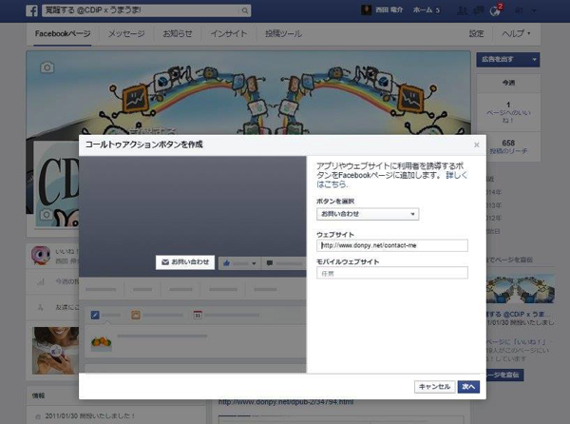
Task: Open 広告を出す dropdown arrow
Action: pos(534,59)
